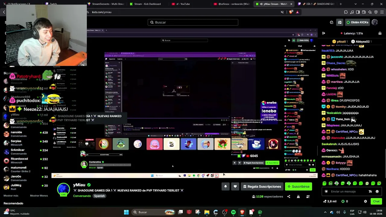Open the stream tools icon beside report
This screenshot has width=386, height=217.
tap(308, 197)
